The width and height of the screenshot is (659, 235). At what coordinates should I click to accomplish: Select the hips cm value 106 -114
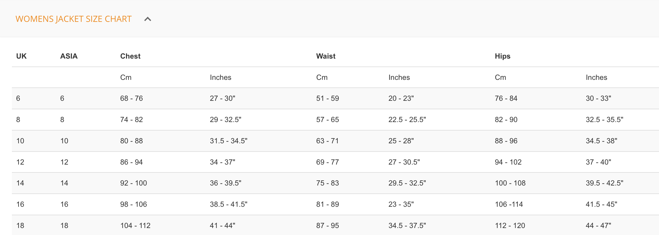pos(509,204)
